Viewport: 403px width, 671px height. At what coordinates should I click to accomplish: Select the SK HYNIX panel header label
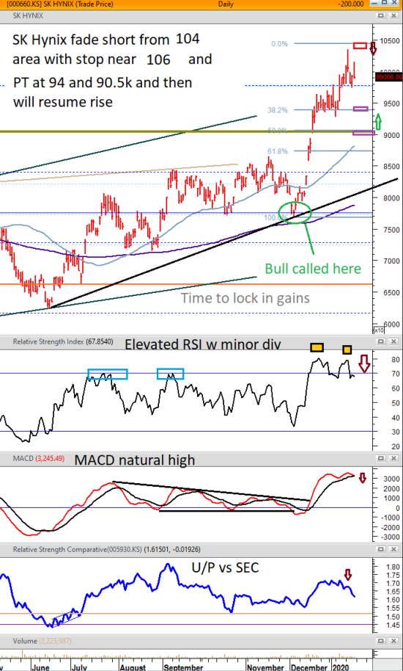(28, 16)
